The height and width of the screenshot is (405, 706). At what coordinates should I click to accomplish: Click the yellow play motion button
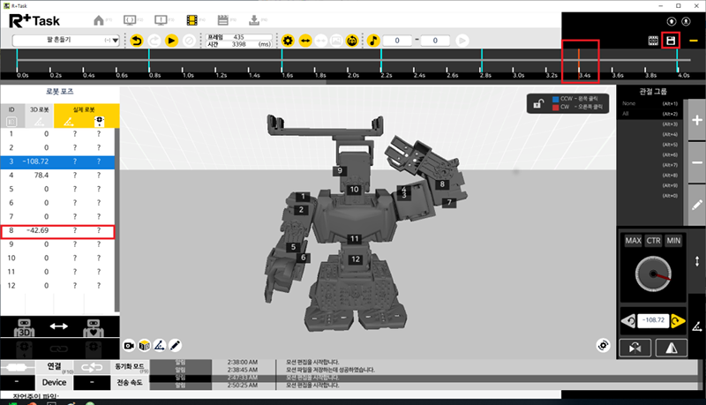click(x=171, y=41)
